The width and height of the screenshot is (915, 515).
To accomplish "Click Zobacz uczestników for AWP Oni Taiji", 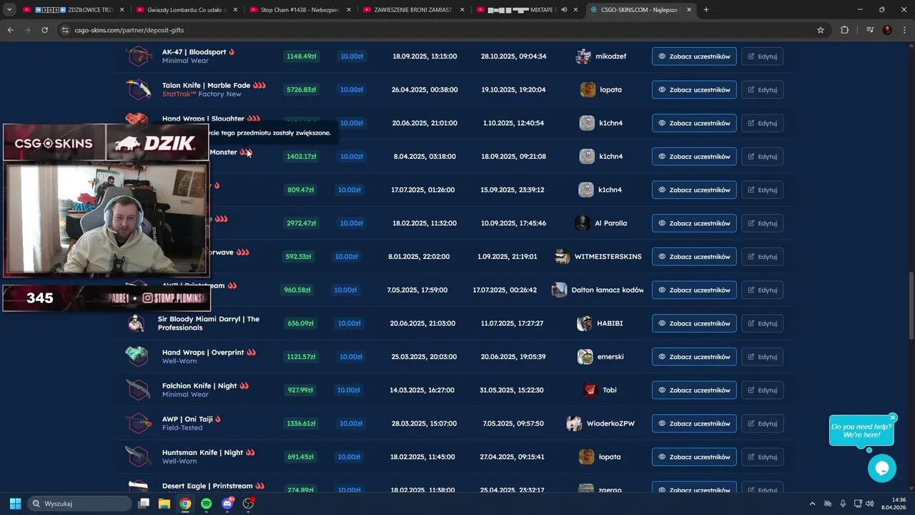I will (694, 423).
